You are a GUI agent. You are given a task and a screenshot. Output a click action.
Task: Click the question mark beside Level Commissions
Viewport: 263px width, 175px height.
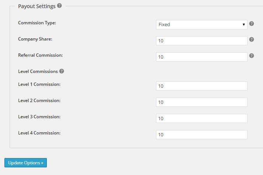coord(62,71)
